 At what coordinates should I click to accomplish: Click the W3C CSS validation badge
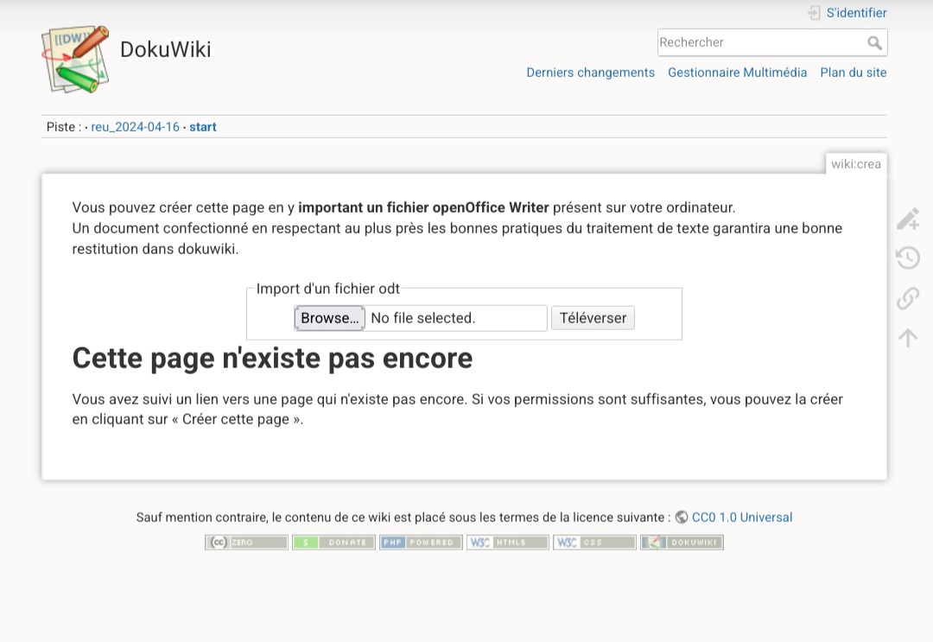click(x=594, y=543)
